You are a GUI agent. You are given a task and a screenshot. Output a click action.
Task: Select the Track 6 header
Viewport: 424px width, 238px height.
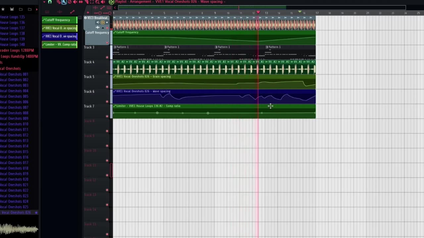click(x=97, y=97)
